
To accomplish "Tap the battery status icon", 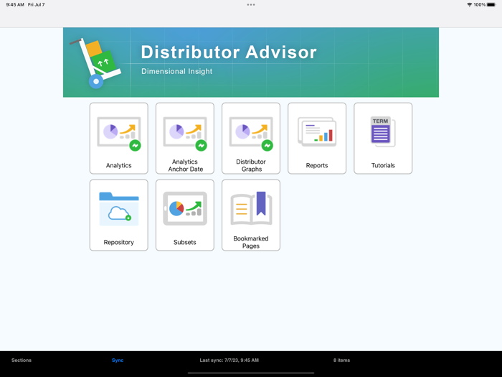I will (491, 5).
